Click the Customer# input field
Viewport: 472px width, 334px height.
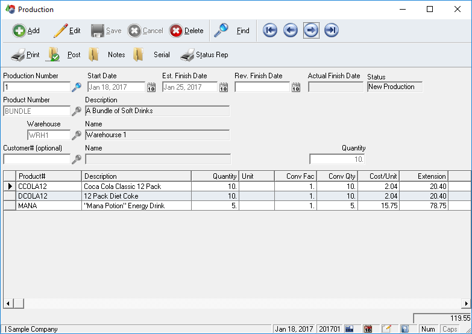[x=37, y=159]
